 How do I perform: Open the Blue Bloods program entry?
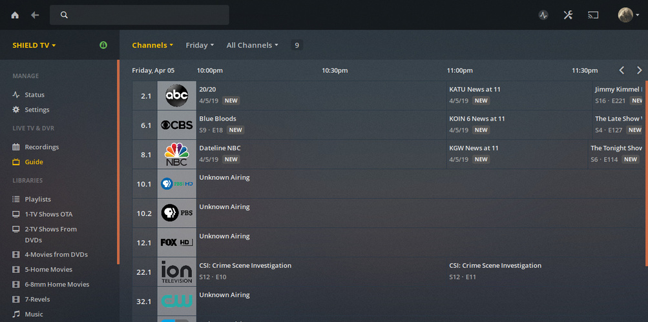point(322,125)
